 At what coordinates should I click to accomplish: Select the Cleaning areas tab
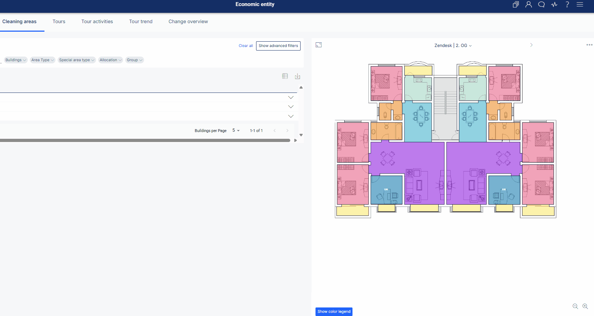pos(20,22)
